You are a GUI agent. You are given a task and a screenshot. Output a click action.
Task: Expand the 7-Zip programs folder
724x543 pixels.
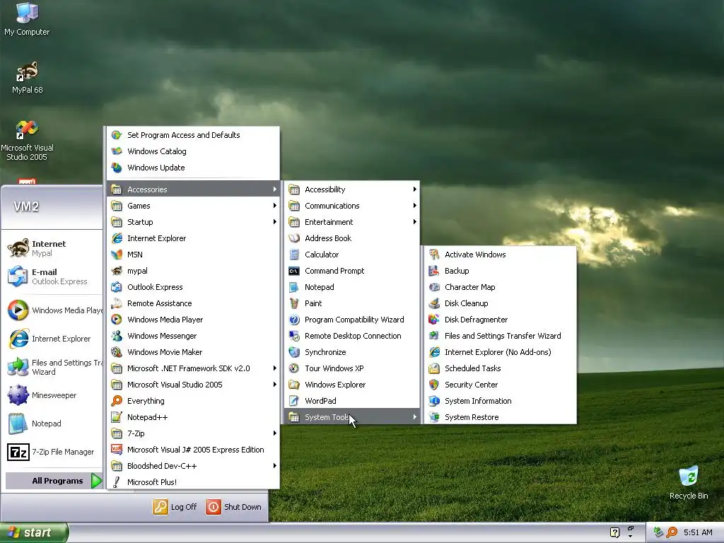[194, 433]
